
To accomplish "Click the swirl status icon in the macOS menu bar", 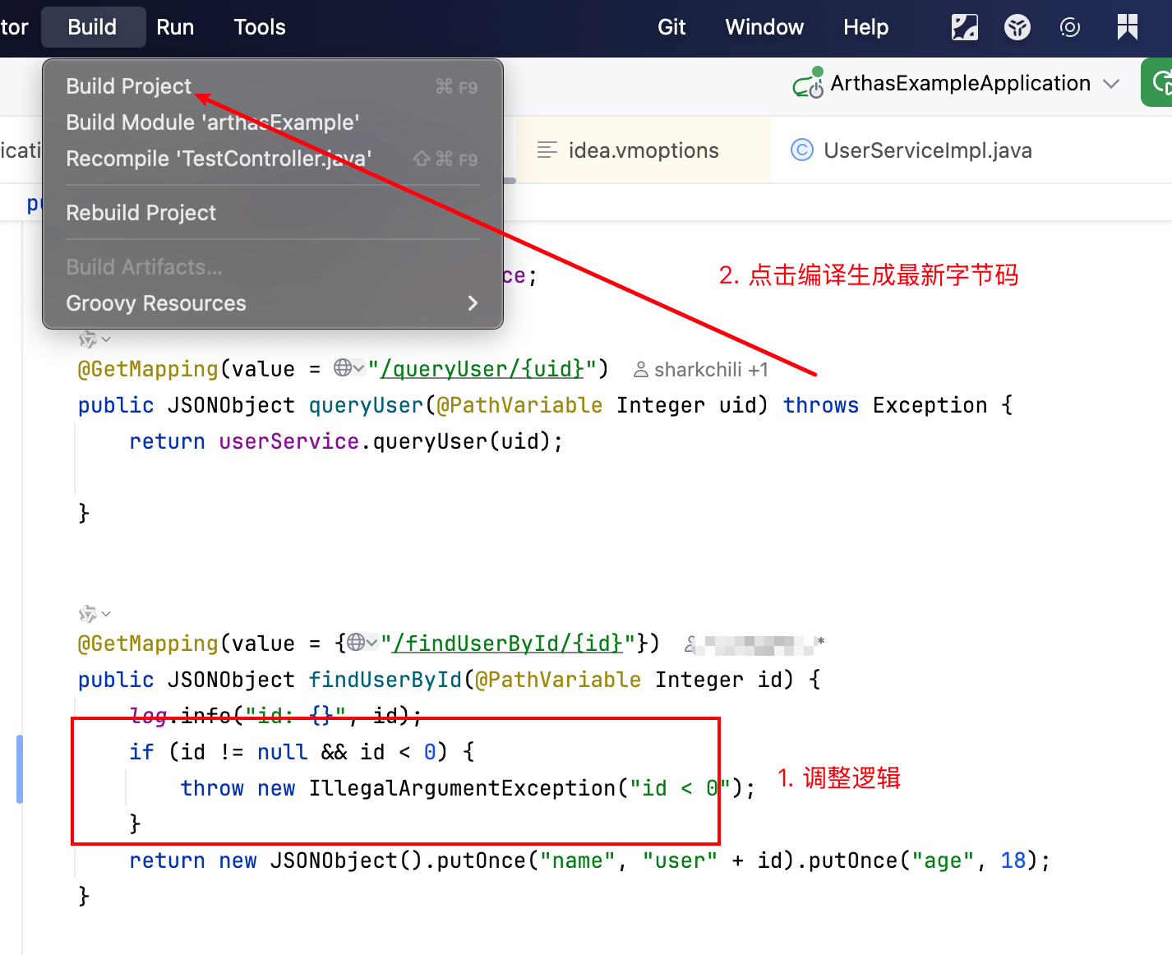I will point(1069,27).
